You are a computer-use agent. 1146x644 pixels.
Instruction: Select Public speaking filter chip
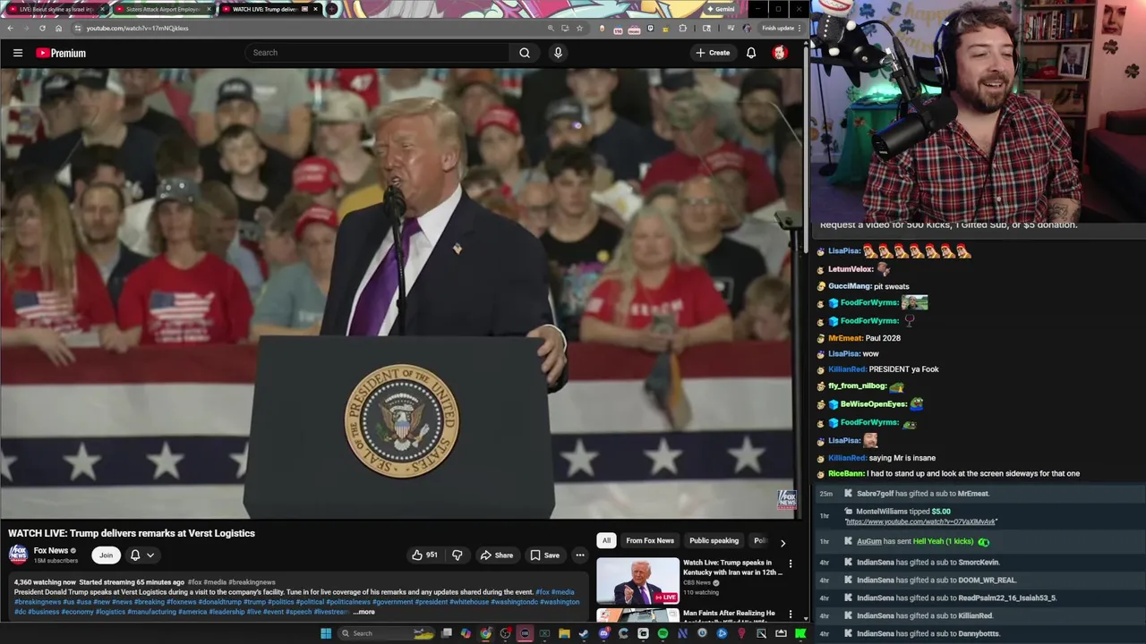point(714,540)
